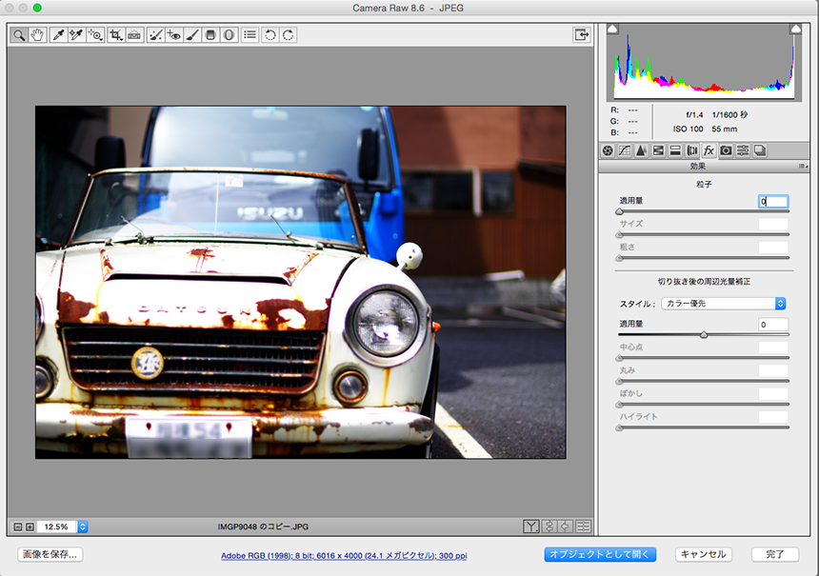Switch to the Basic panel tab
The height and width of the screenshot is (576, 819).
[608, 151]
